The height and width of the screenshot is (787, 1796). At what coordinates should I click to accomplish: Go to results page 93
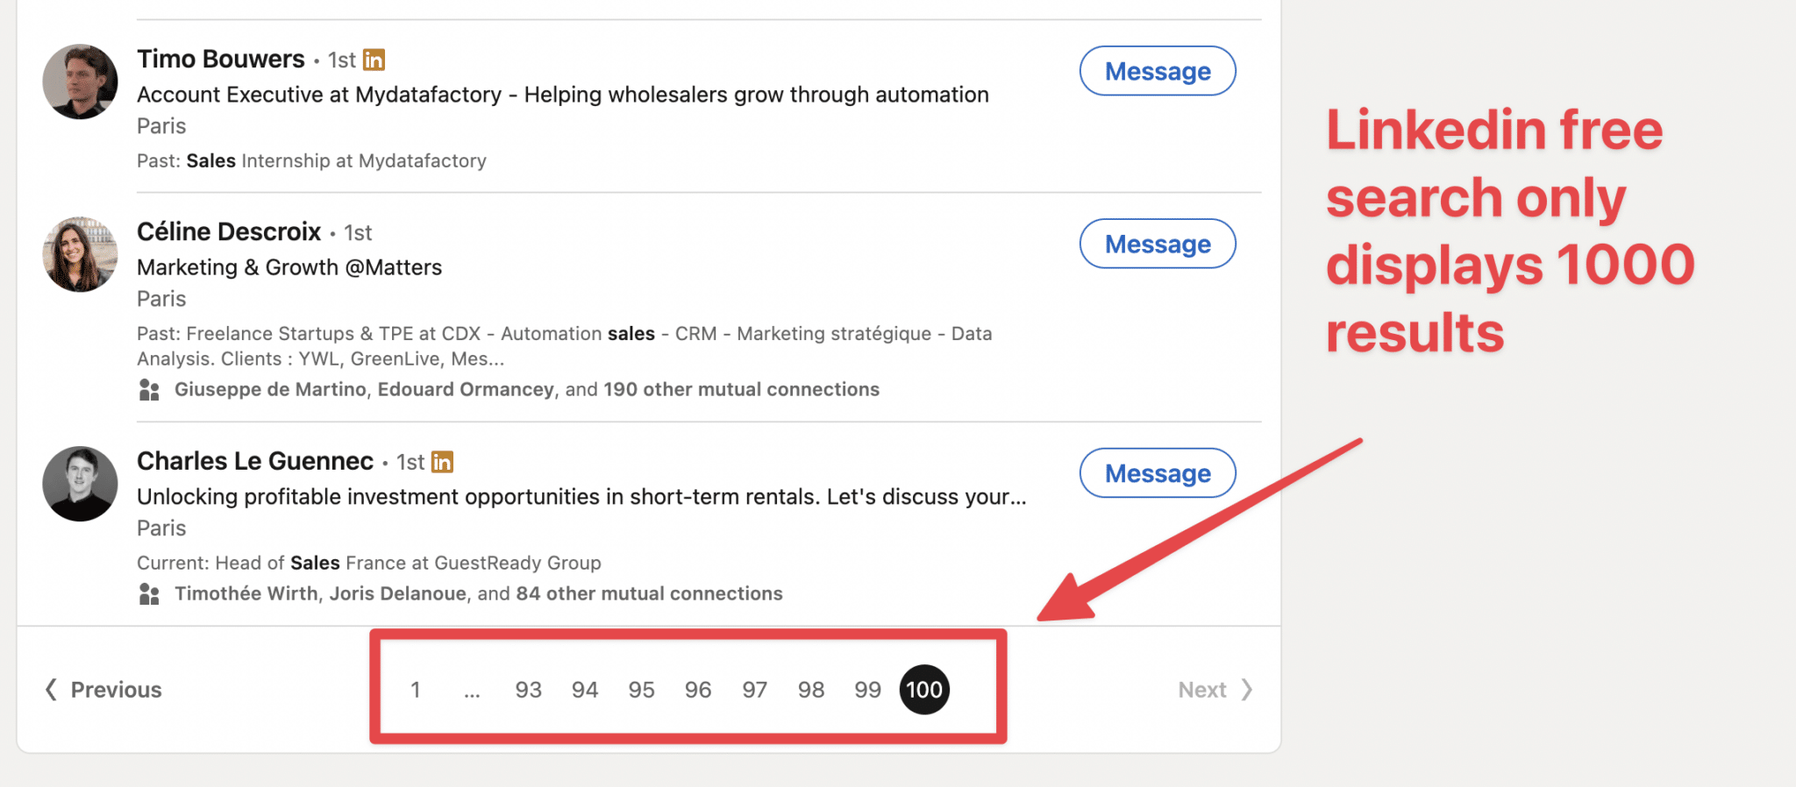(x=528, y=690)
